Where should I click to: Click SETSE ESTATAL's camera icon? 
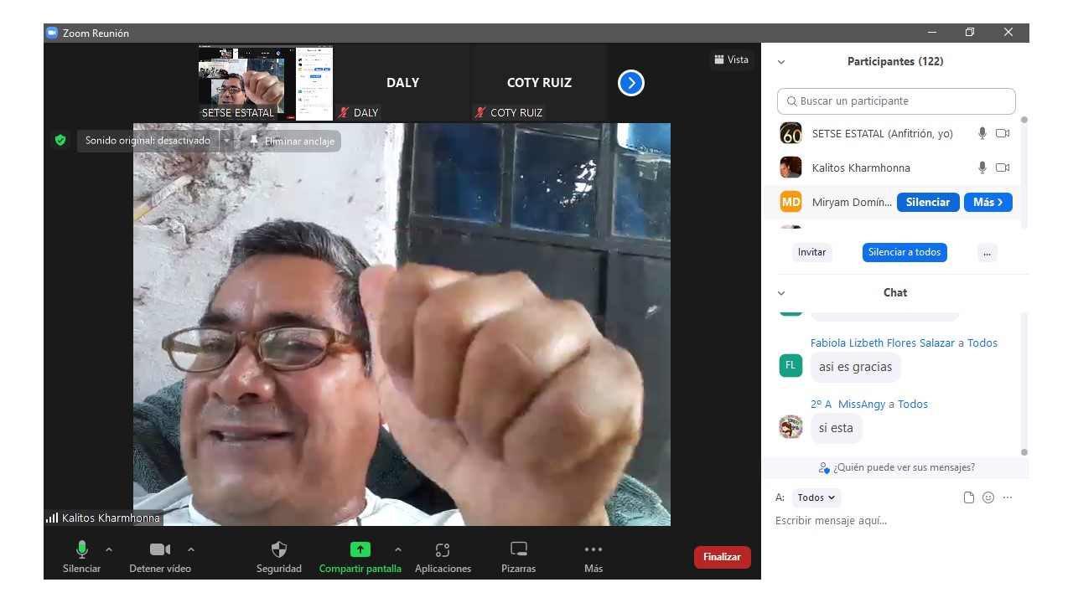[1003, 133]
